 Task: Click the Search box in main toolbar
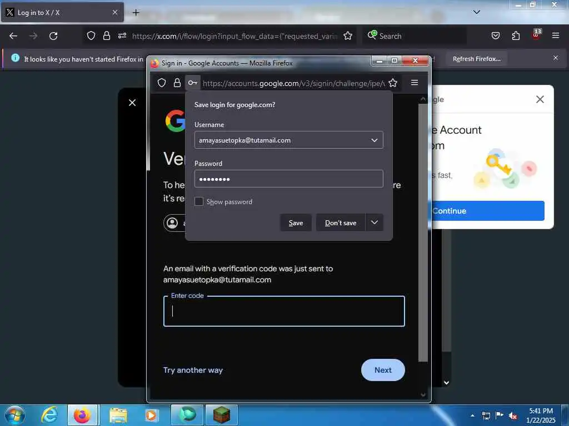(413, 36)
